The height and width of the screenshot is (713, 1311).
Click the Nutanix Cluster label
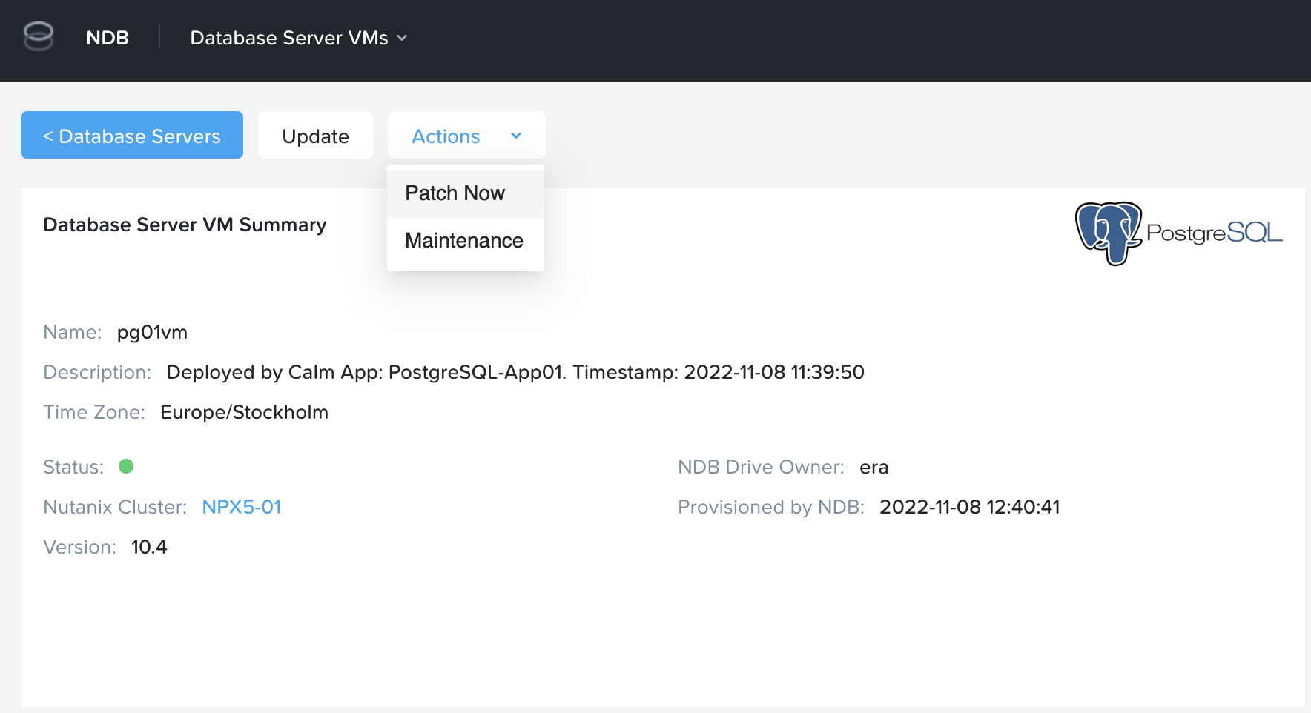click(115, 507)
